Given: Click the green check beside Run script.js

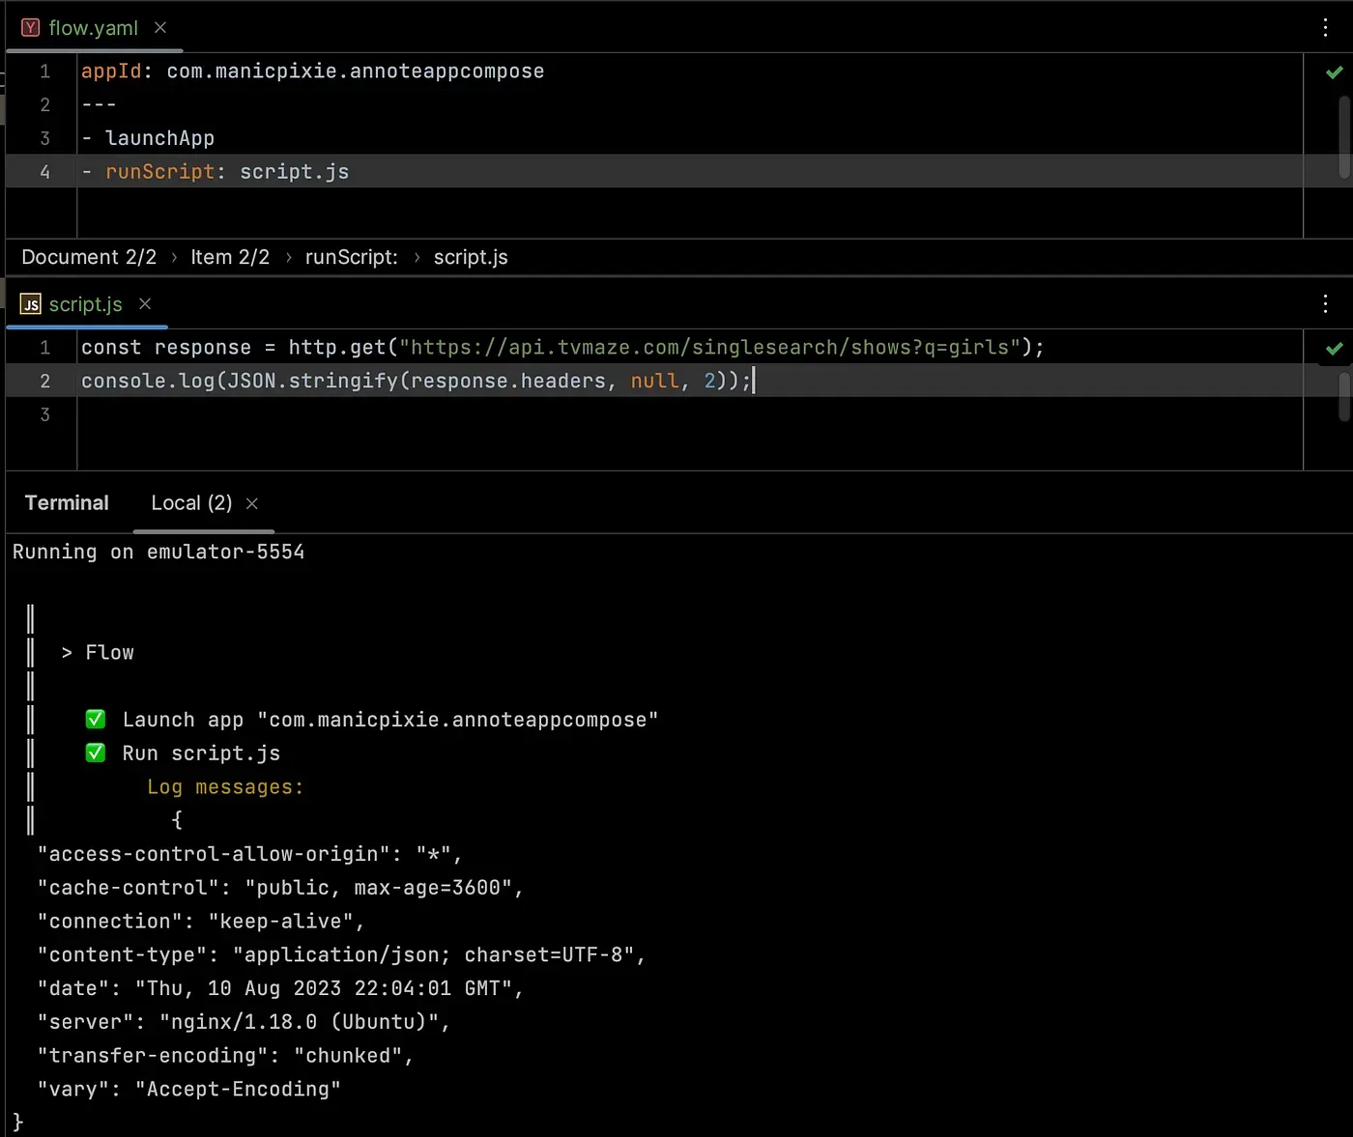Looking at the screenshot, I should pos(96,753).
